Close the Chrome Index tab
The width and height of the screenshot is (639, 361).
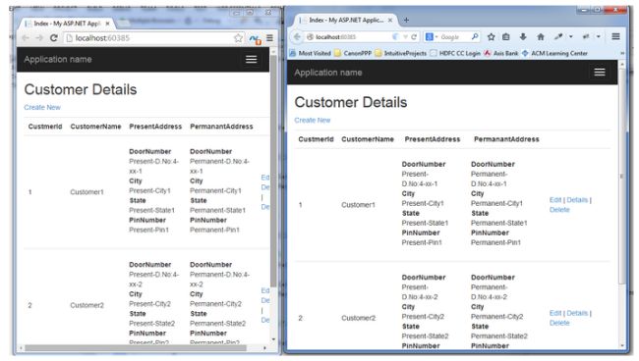click(107, 24)
